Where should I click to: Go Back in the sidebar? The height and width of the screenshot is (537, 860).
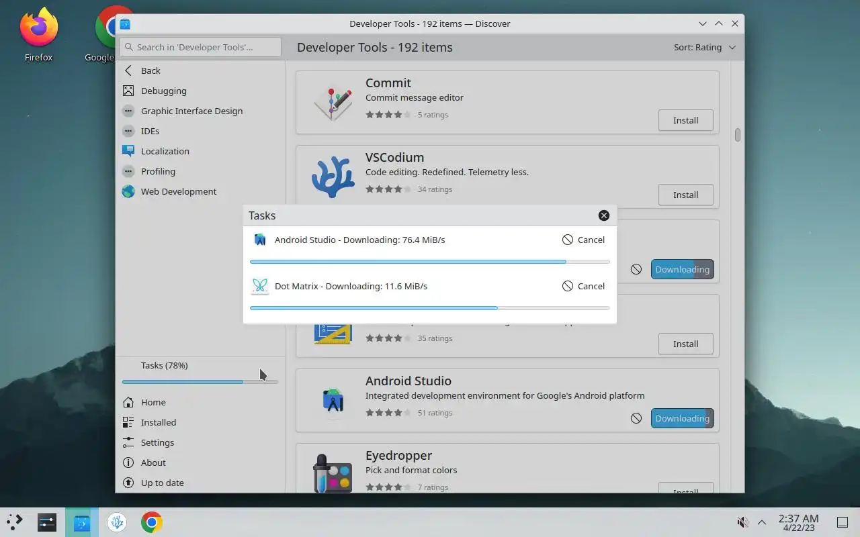pos(200,70)
